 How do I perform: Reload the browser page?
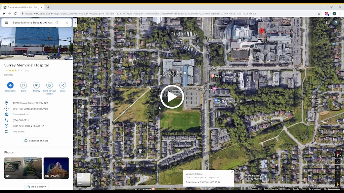coord(15,13)
